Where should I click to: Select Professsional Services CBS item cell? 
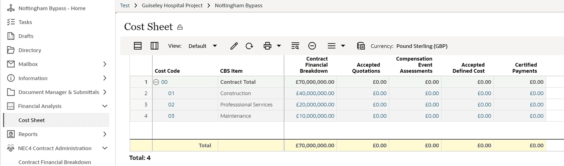pyautogui.click(x=251, y=105)
